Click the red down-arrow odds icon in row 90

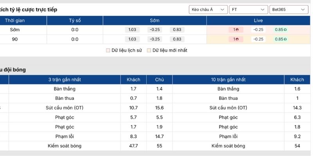coord(237,39)
